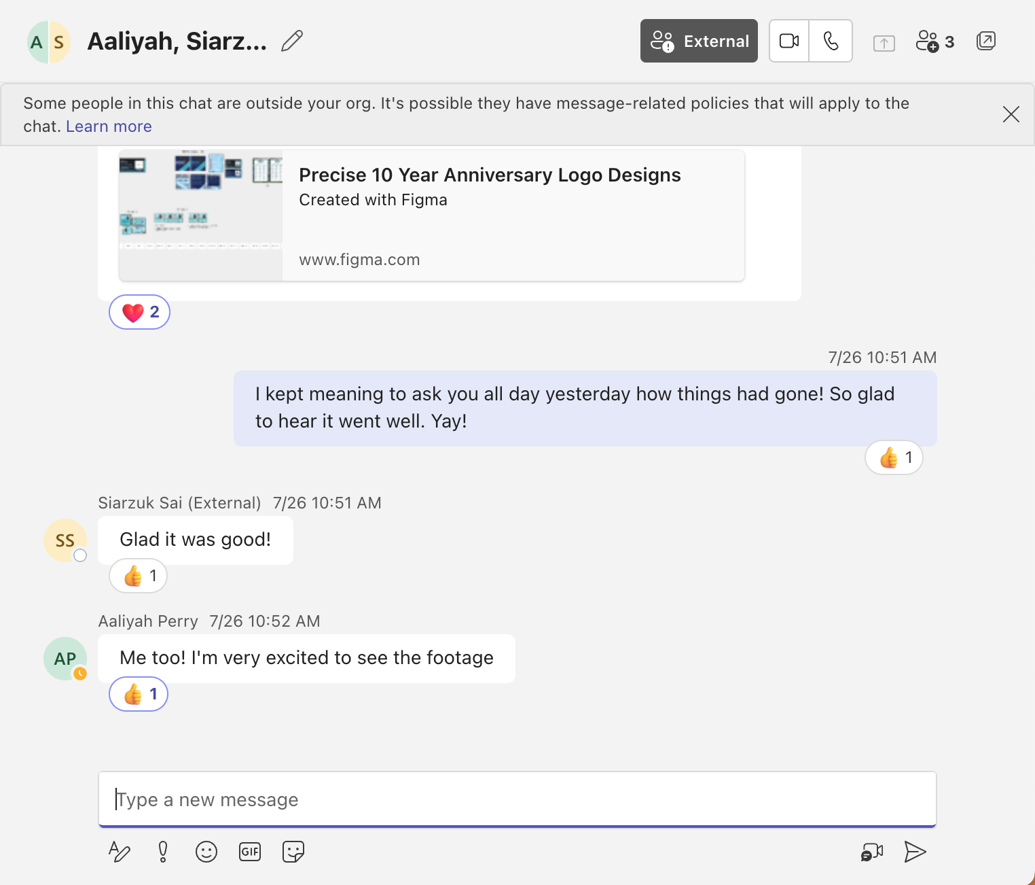The width and height of the screenshot is (1035, 885).
Task: Open the sticker picker
Action: pyautogui.click(x=293, y=851)
